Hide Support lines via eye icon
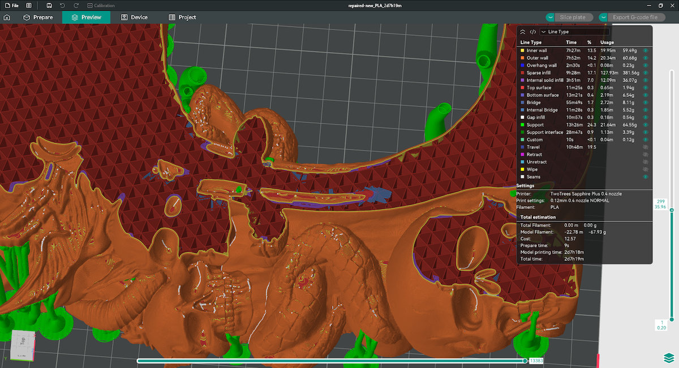Screen dimensions: 679x368 (x=645, y=125)
